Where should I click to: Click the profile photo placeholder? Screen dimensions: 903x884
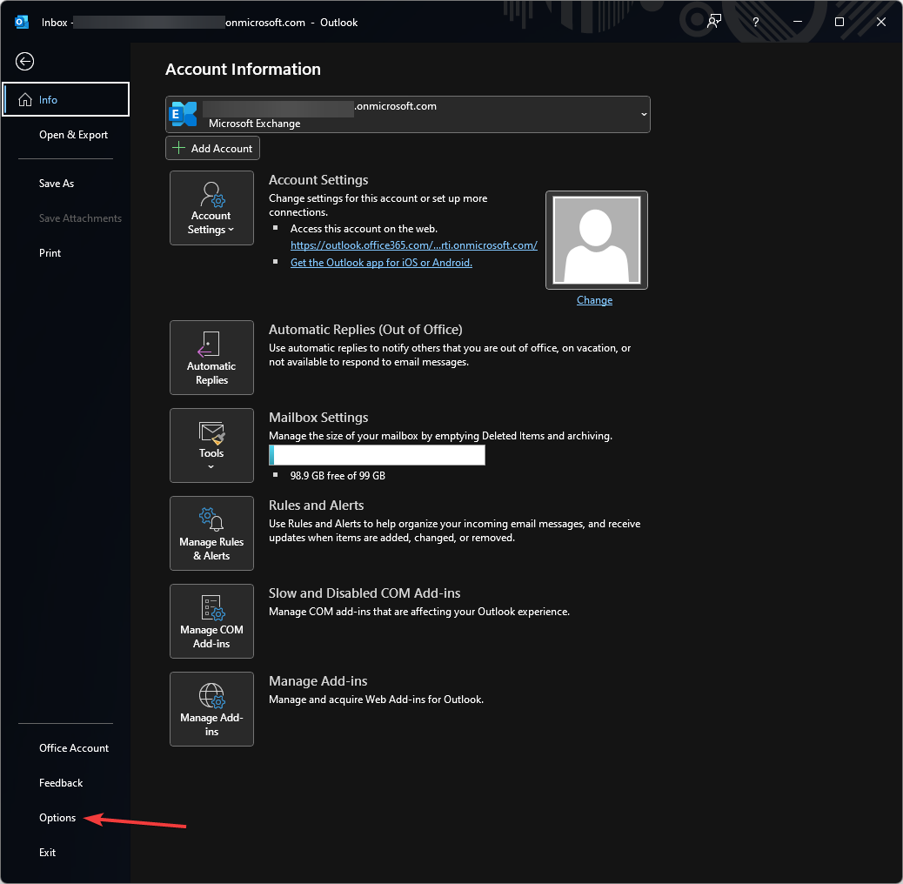pos(597,240)
